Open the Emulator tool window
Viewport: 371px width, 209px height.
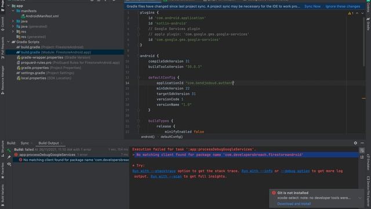(x=369, y=163)
